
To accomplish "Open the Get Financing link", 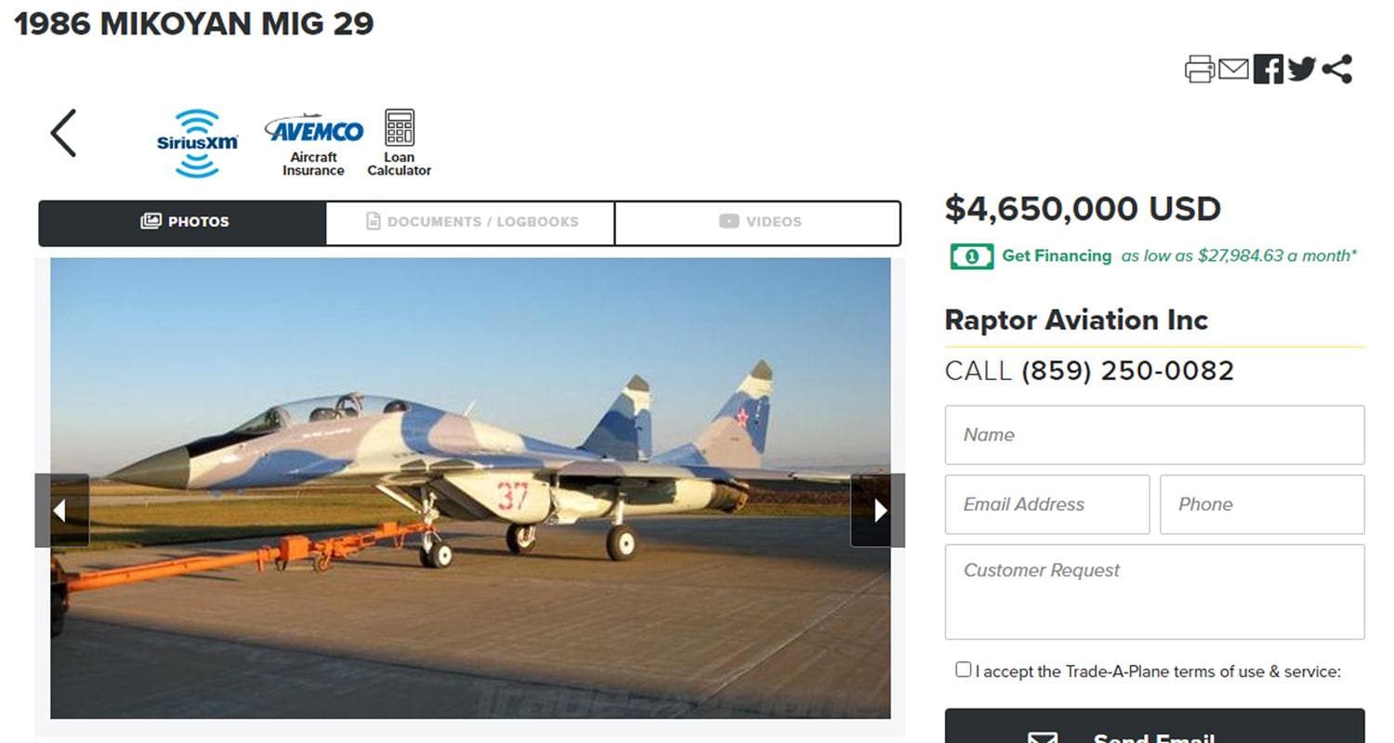I will coord(1055,255).
